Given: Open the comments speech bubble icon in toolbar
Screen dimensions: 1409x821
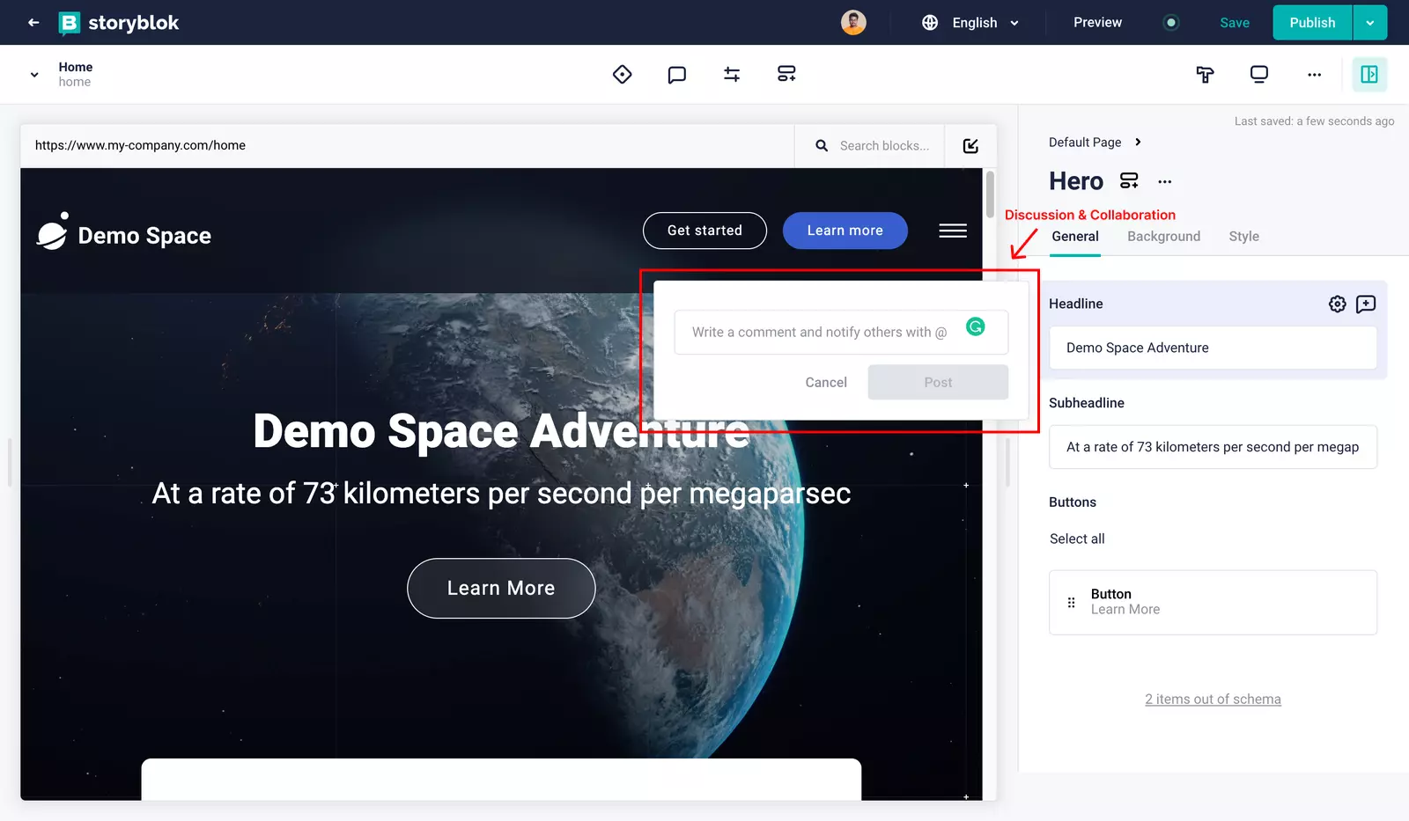Looking at the screenshot, I should [x=676, y=75].
